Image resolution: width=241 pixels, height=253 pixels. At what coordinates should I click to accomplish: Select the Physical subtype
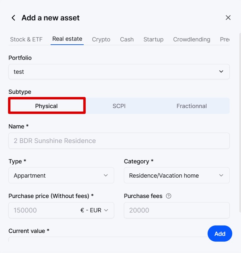47,106
